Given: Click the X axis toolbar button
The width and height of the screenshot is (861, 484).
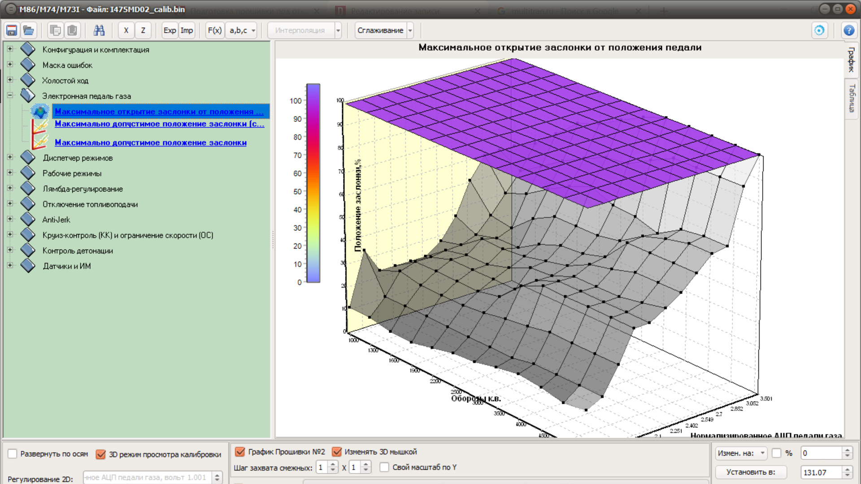Looking at the screenshot, I should [126, 30].
